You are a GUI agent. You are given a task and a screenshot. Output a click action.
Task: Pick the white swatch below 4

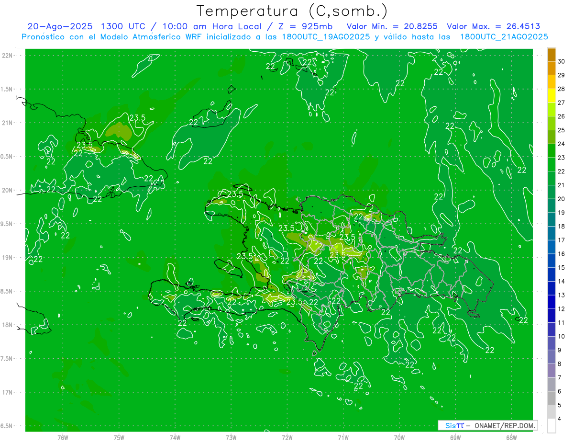click(x=552, y=426)
